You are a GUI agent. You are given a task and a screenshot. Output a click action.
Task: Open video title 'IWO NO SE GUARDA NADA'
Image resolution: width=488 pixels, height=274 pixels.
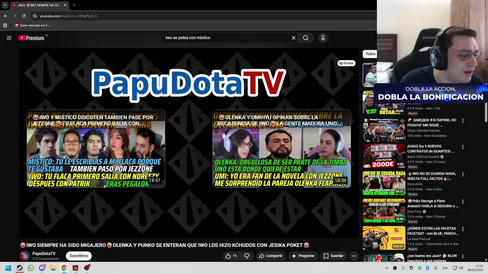(432, 176)
